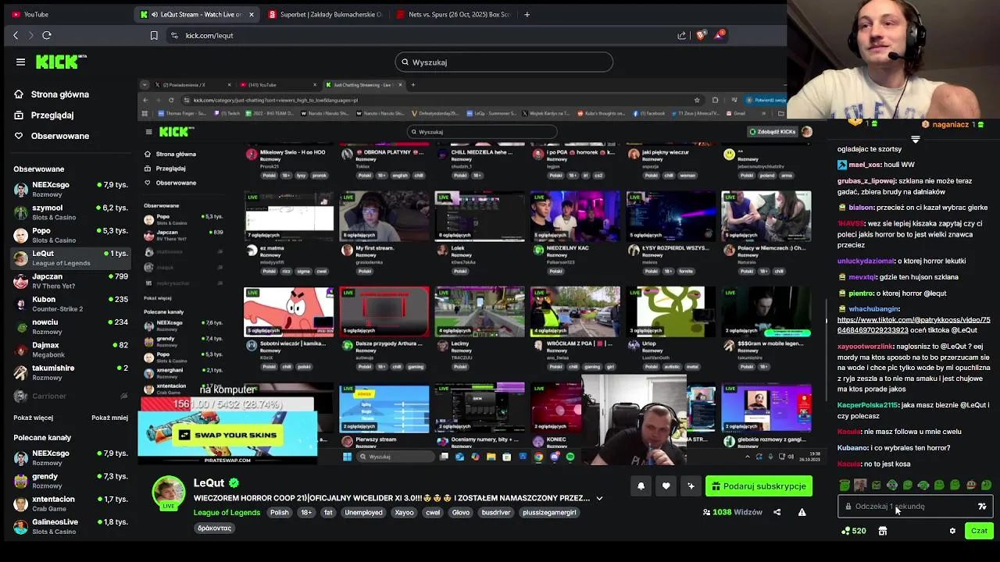The width and height of the screenshot is (1000, 562).
Task: Switch to the Nets vs. Spurs tab
Action: point(455,14)
